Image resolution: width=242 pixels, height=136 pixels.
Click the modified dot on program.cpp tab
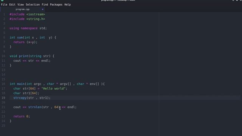43,9
